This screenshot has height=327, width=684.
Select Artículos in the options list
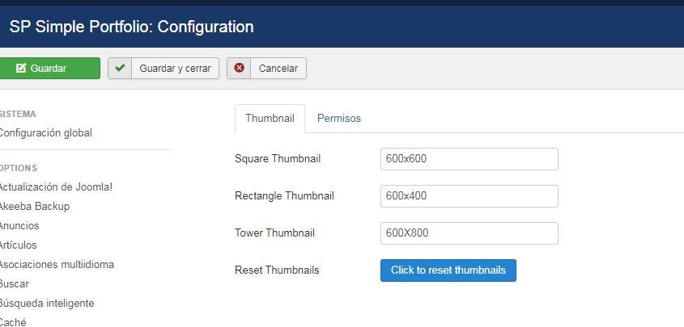click(x=18, y=245)
